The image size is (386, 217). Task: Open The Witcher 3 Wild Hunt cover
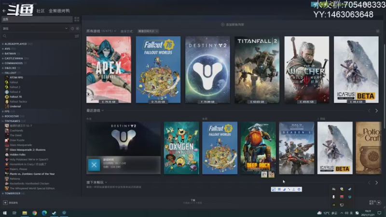[307, 69]
